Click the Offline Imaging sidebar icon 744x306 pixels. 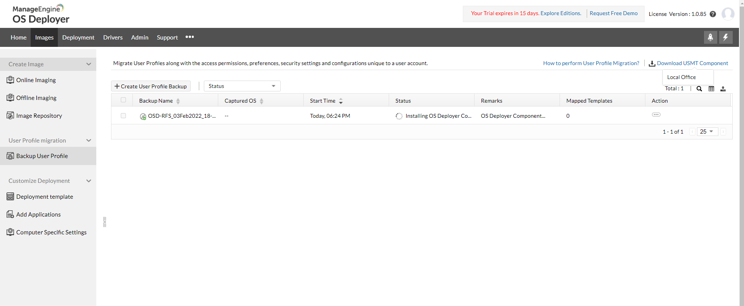[10, 98]
